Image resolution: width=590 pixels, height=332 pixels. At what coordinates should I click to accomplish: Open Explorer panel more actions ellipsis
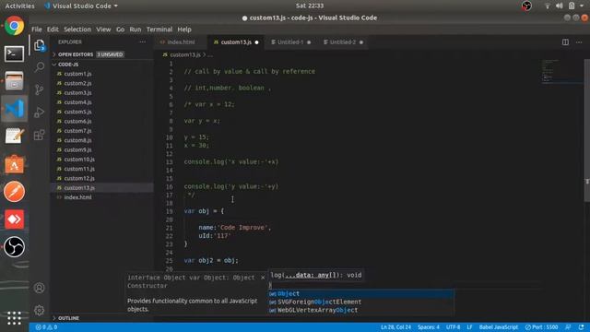pyautogui.click(x=143, y=42)
